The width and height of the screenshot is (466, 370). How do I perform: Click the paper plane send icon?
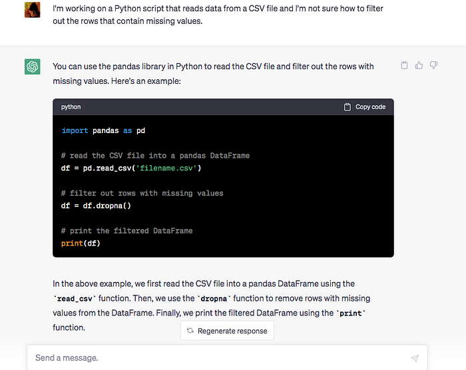[x=415, y=358]
